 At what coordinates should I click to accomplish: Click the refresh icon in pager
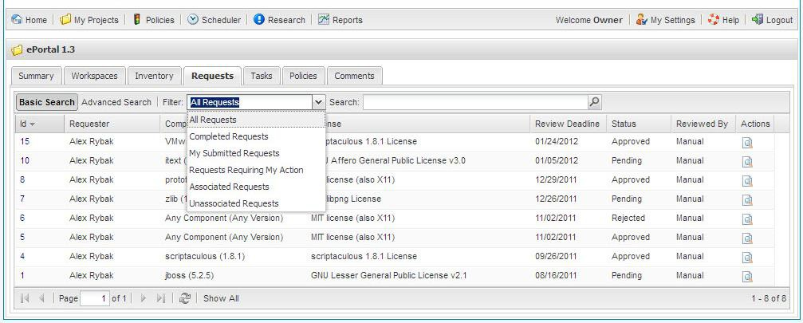(185, 298)
